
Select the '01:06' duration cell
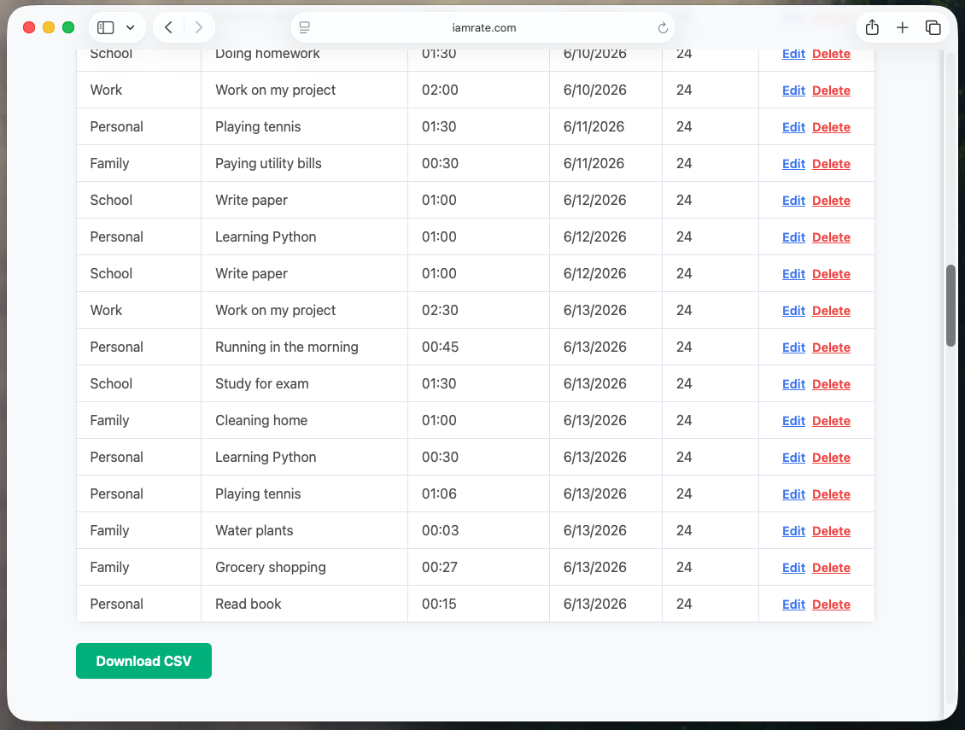click(479, 493)
